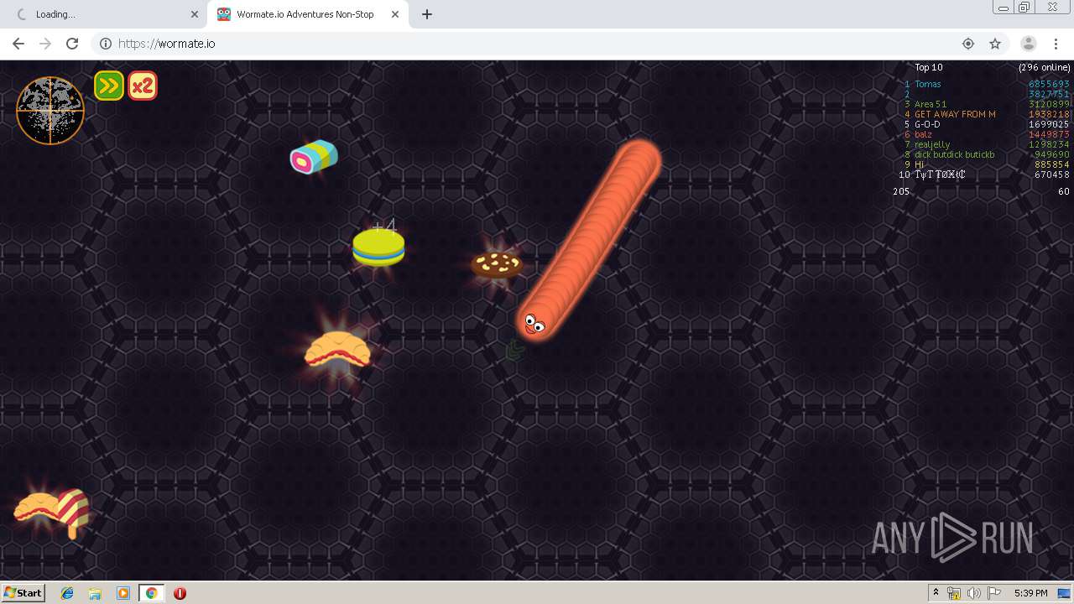Click leaderboard entry realjelly

click(x=932, y=144)
